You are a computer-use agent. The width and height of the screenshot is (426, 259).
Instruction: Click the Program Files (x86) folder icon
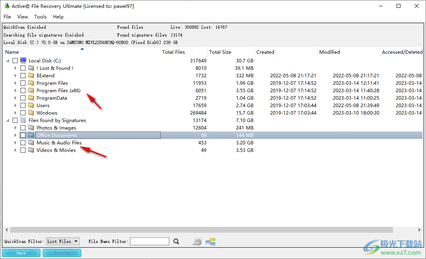point(31,90)
